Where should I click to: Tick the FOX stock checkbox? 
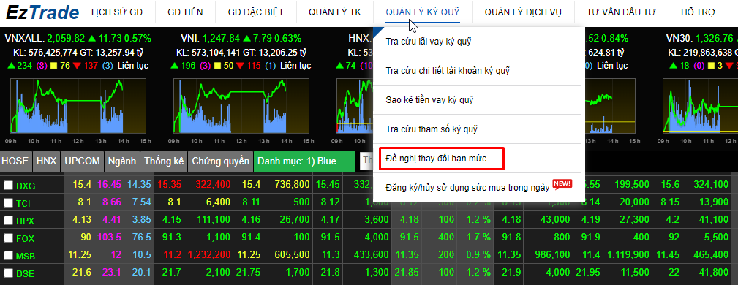[x=9, y=238]
